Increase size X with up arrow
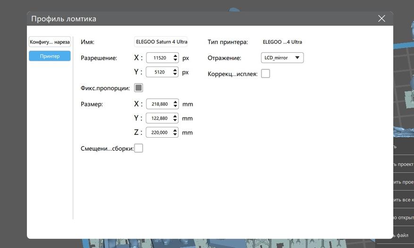Viewport: 414px width, 248px height. (x=176, y=101)
